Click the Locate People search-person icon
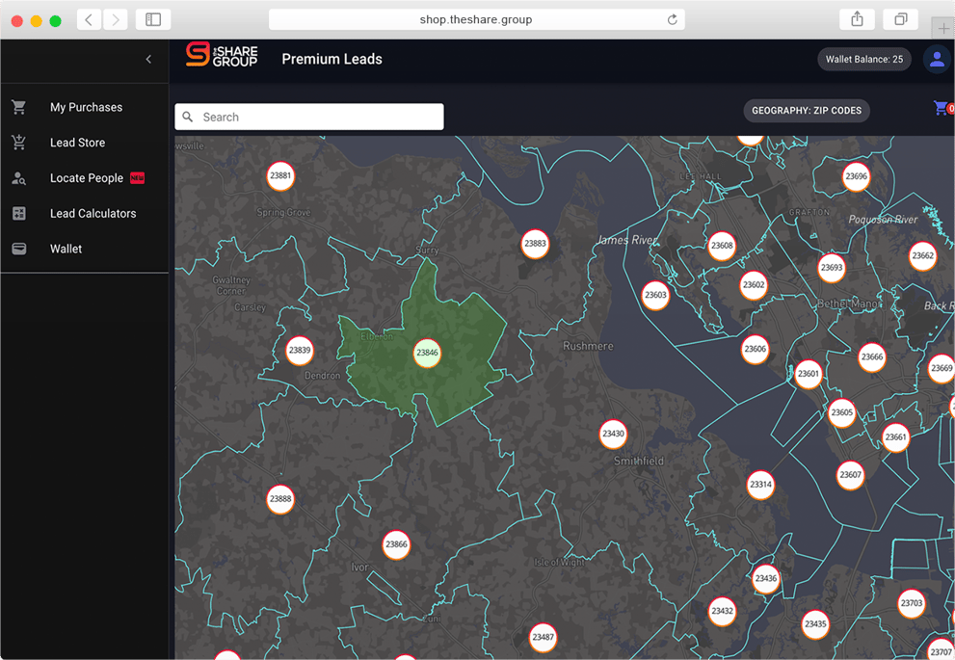The image size is (955, 660). click(19, 178)
